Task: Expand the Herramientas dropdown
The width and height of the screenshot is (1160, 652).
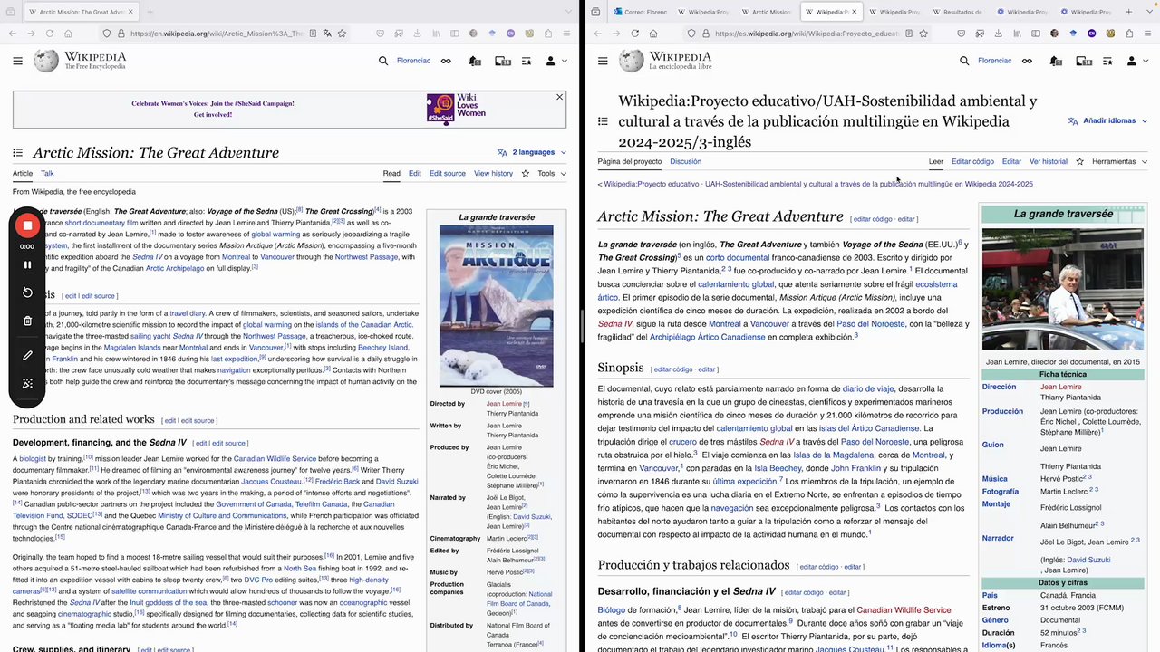Action: click(x=1119, y=161)
